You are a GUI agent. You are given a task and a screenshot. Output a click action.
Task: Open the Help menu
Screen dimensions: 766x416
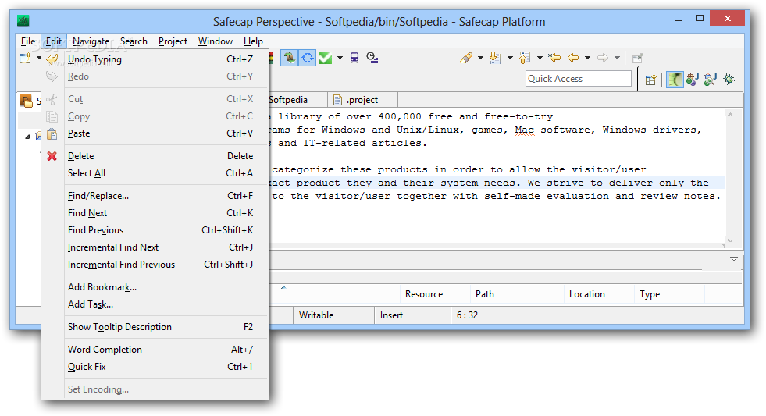pos(253,41)
